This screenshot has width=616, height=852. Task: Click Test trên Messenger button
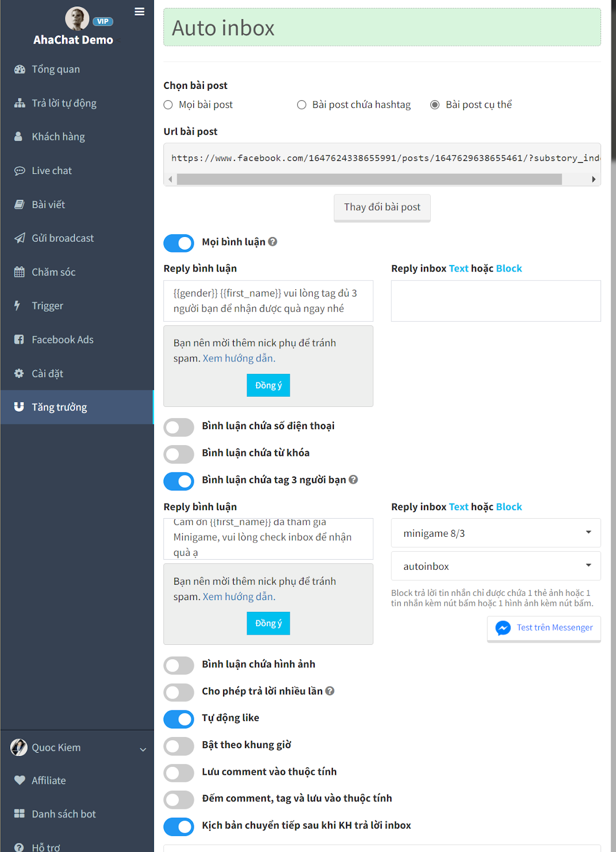point(544,628)
